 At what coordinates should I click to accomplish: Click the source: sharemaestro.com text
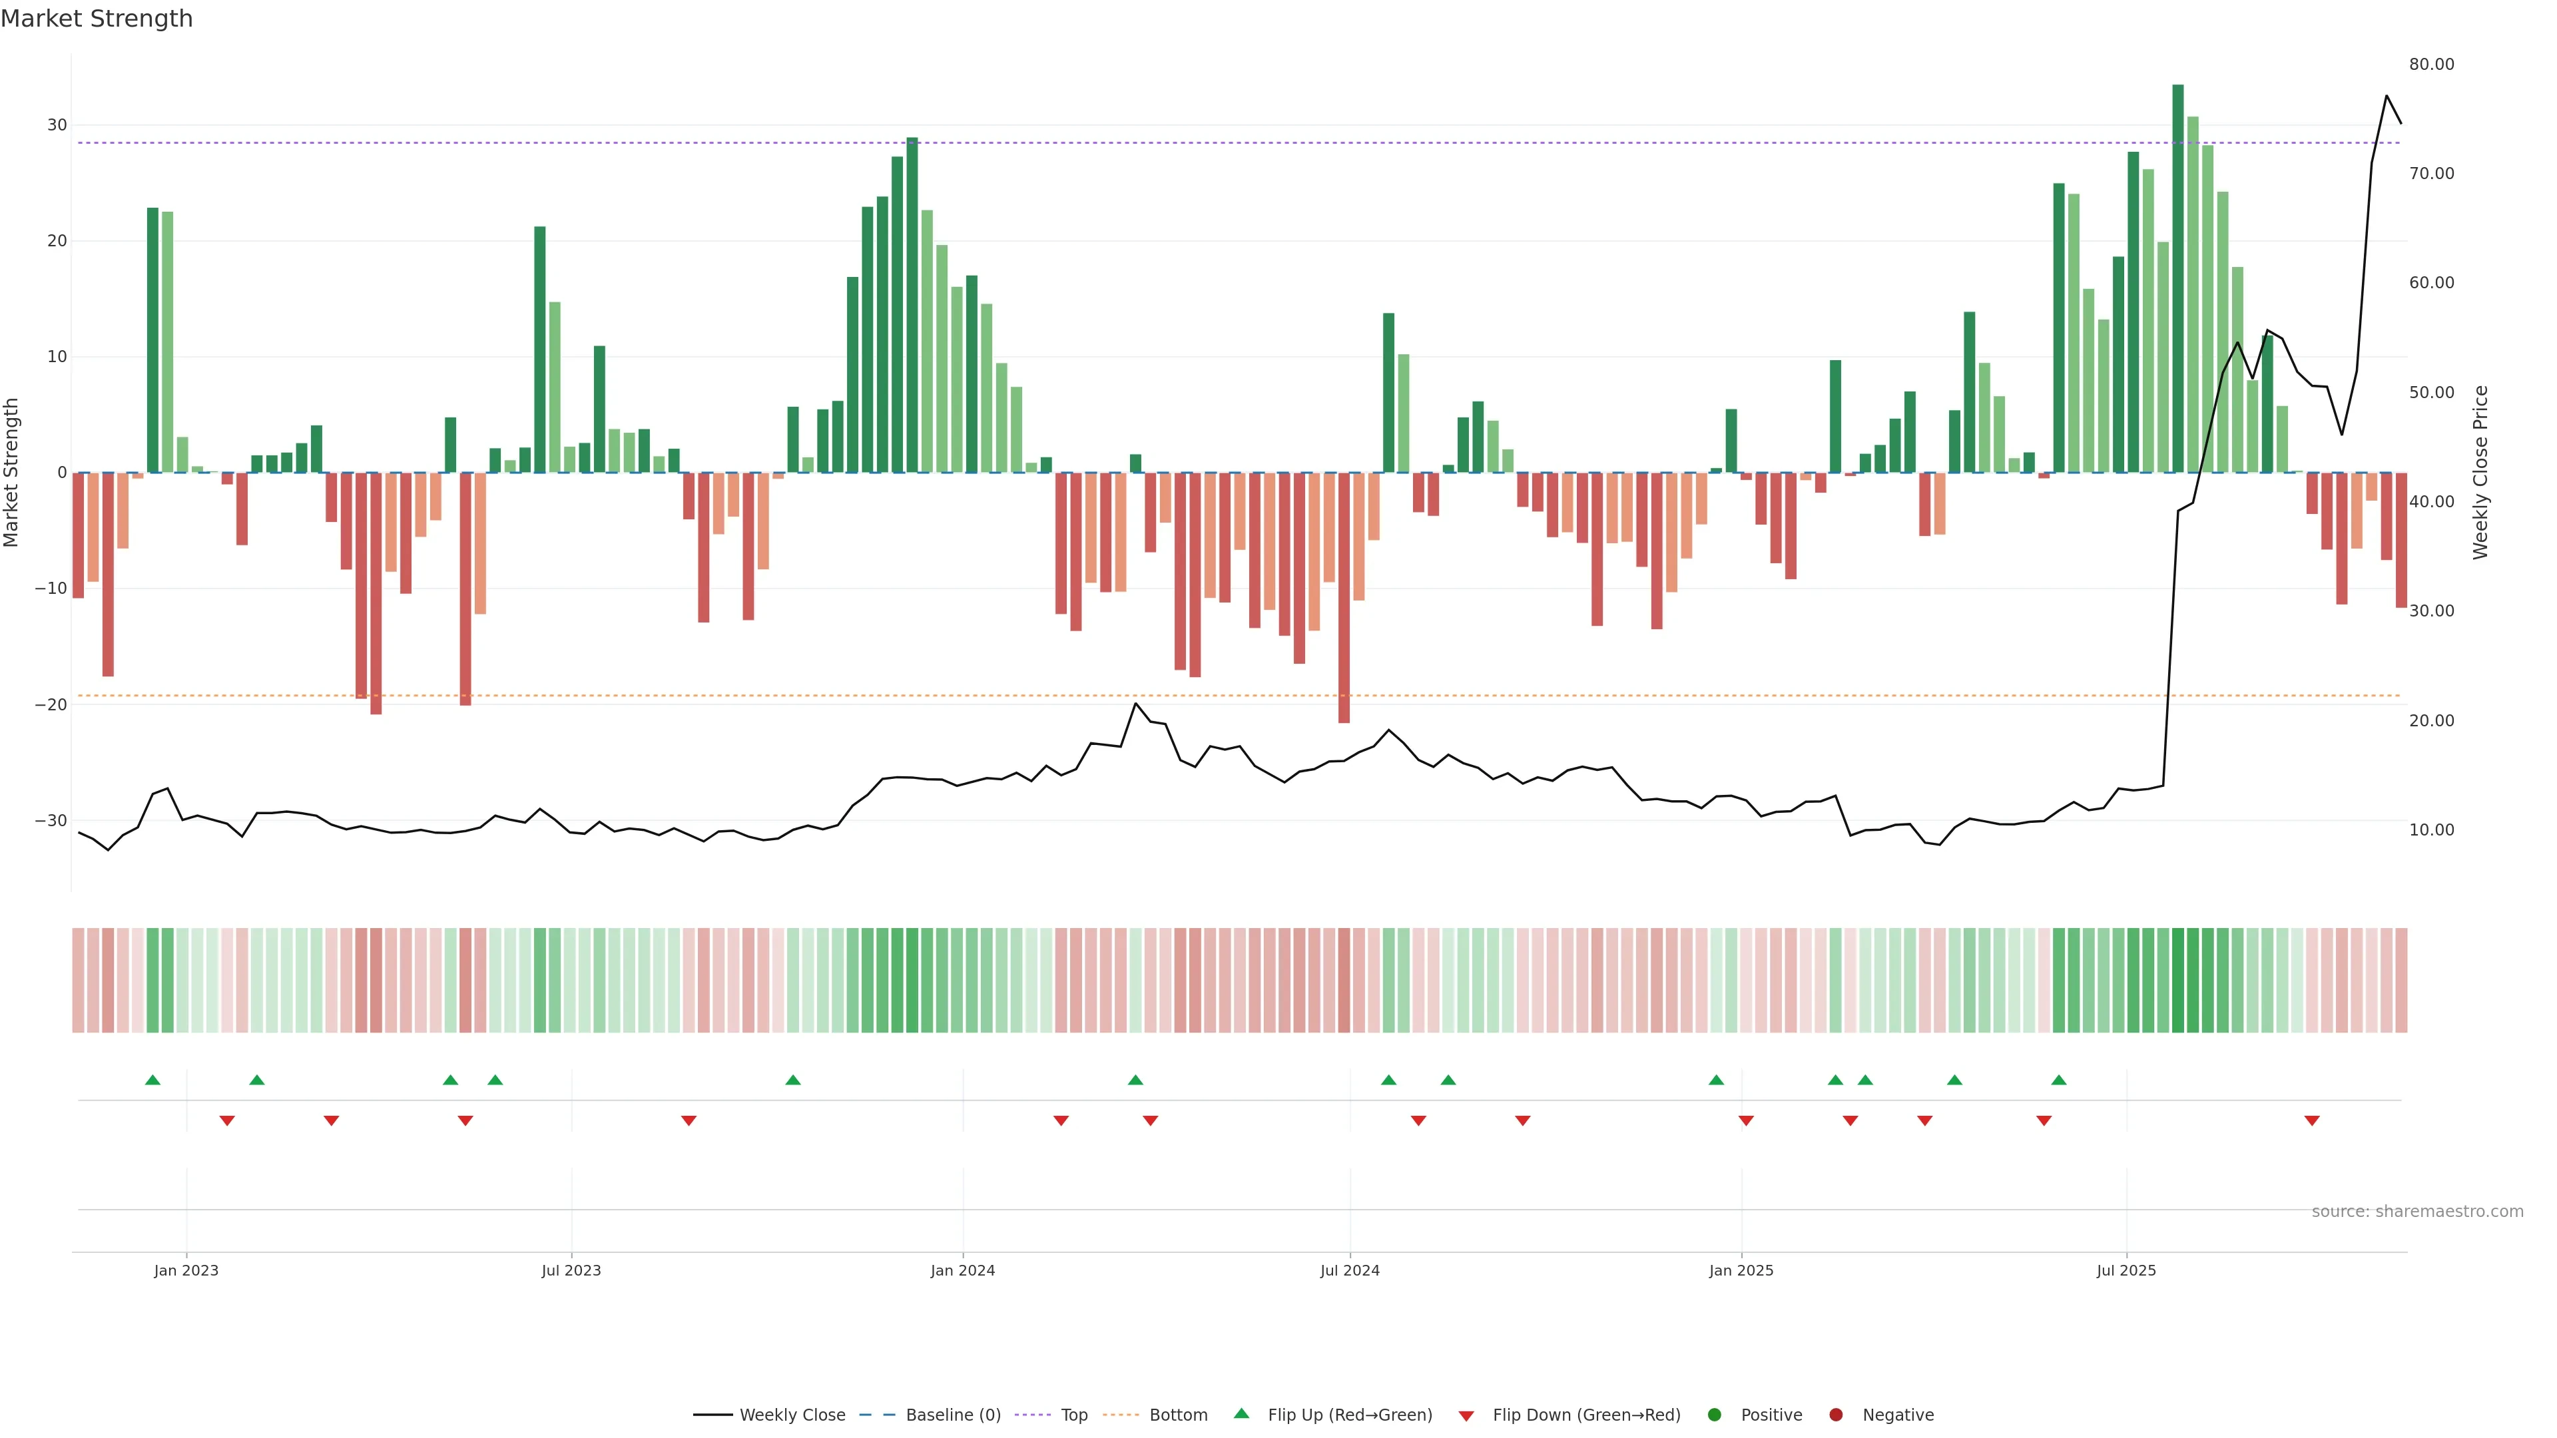(x=2417, y=1212)
